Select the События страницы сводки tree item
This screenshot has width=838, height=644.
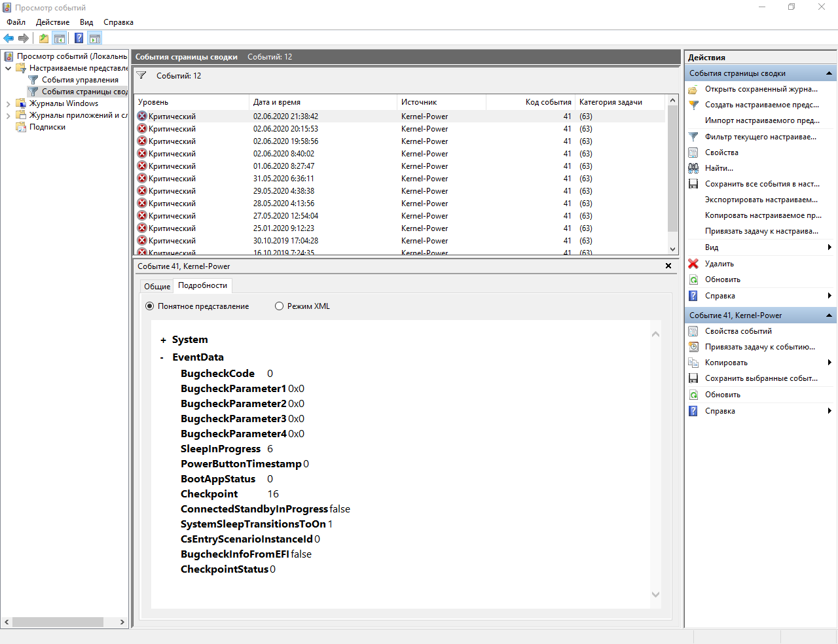[x=77, y=92]
